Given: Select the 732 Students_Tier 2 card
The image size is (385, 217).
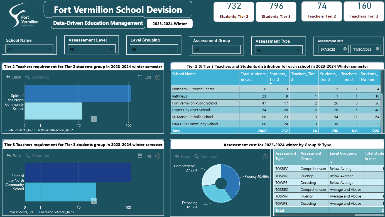Looking at the screenshot, I should (x=234, y=12).
